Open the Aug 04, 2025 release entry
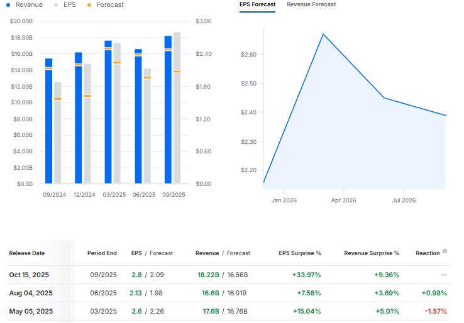The width and height of the screenshot is (464, 323). 30,293
